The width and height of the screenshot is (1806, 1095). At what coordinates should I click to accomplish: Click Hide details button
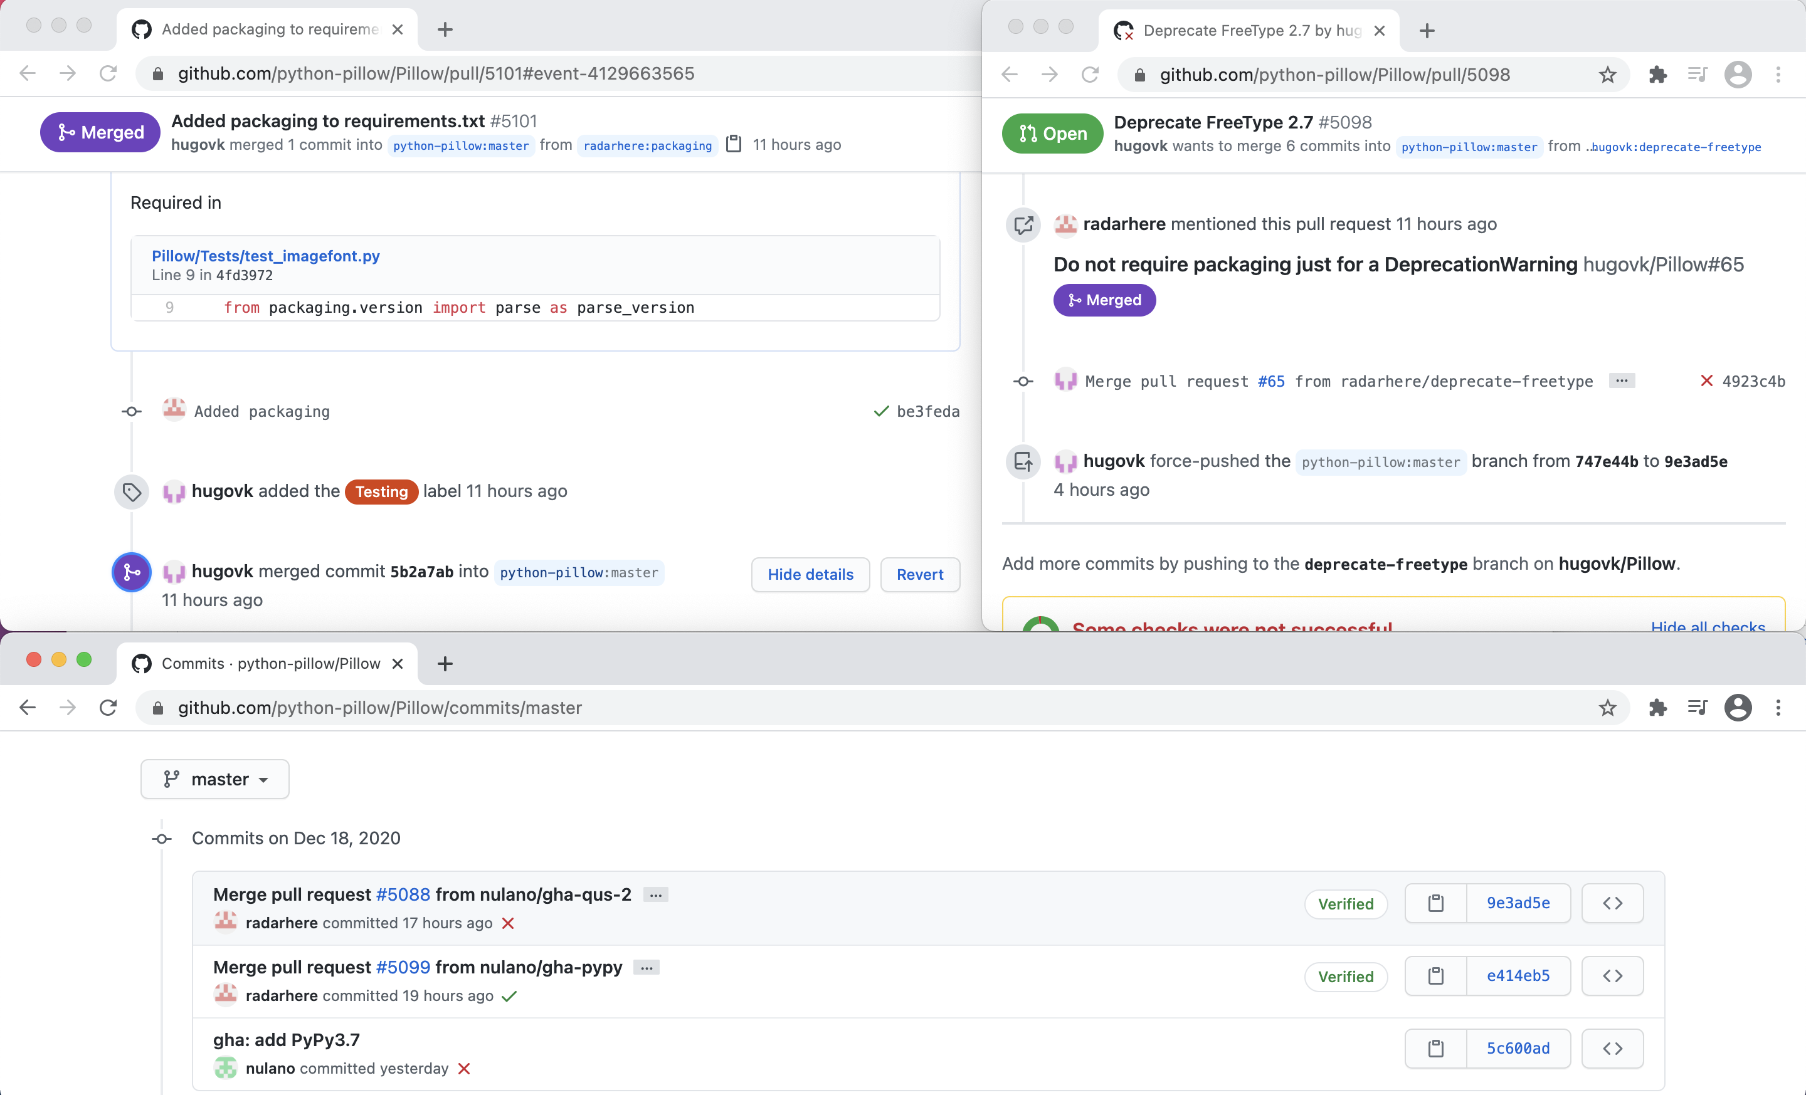(810, 574)
